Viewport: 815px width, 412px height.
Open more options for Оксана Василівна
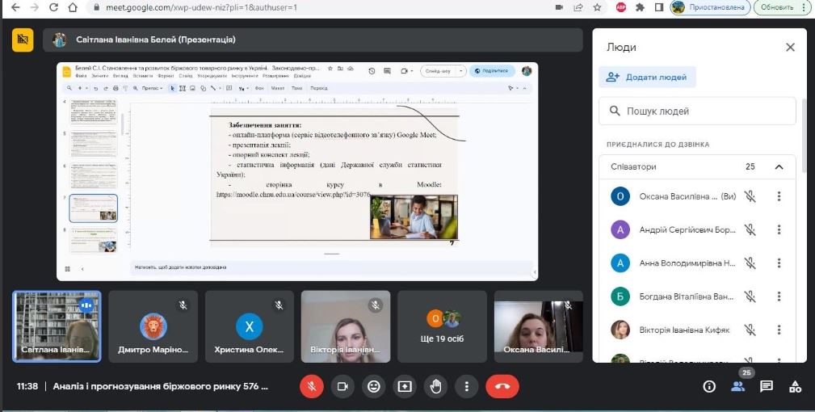coord(779,196)
